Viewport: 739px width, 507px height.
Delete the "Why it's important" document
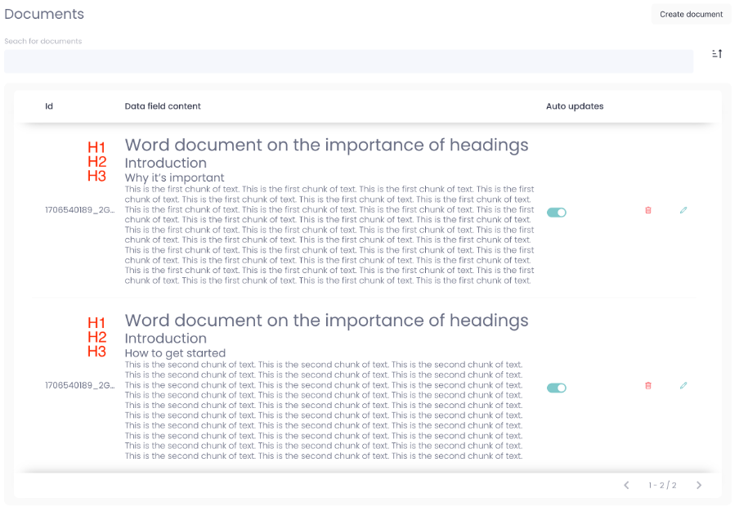(648, 210)
